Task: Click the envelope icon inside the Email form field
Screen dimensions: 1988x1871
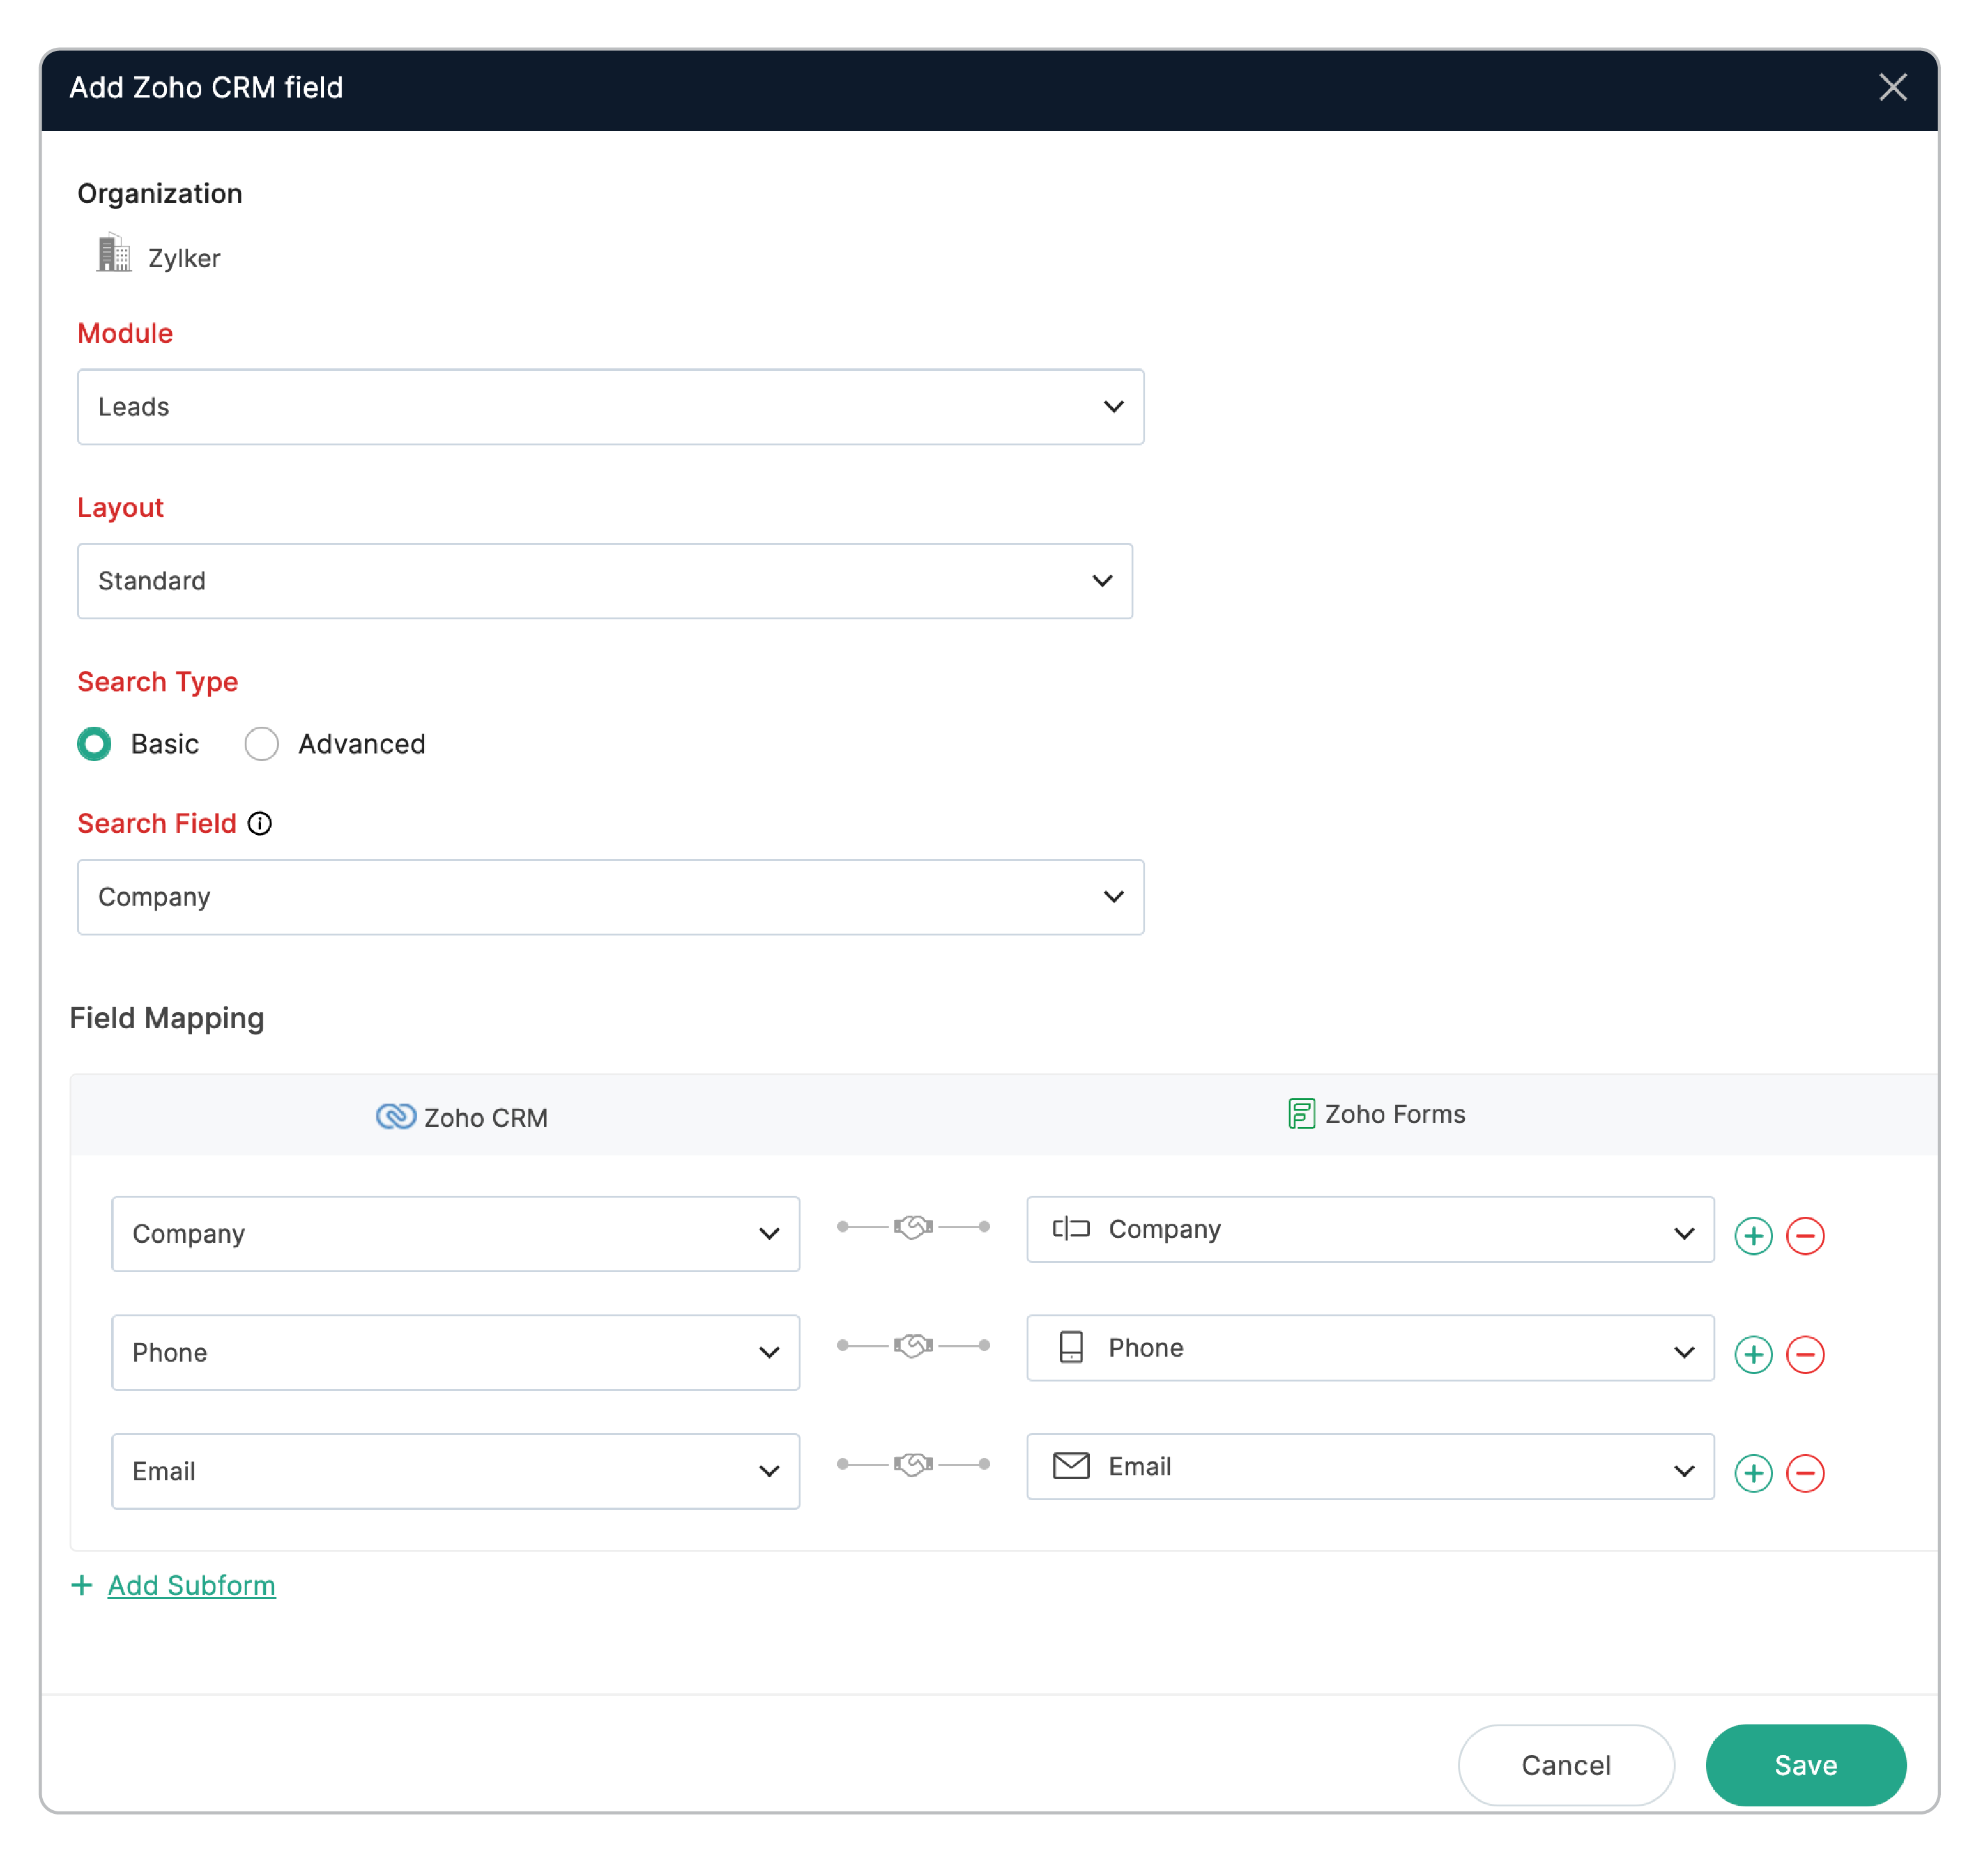Action: (1070, 1466)
